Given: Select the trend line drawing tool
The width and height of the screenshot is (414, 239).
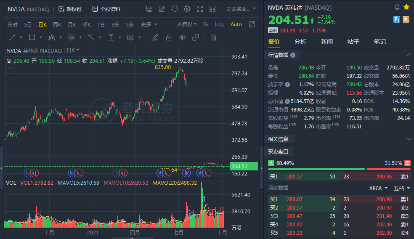Looking at the screenshot, I should [12, 37].
